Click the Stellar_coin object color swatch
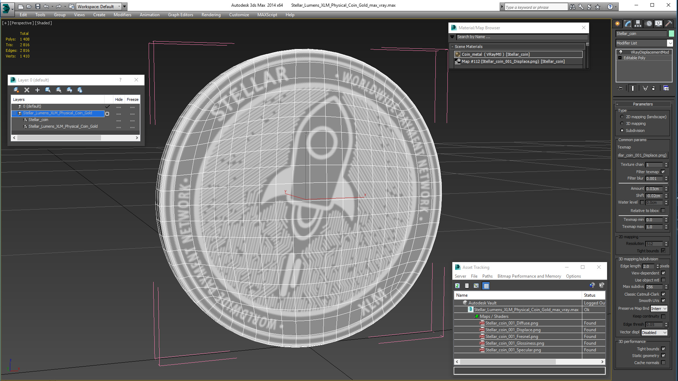The height and width of the screenshot is (381, 678). click(x=671, y=34)
